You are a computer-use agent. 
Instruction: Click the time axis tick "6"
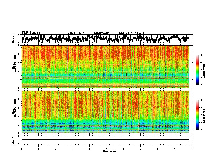click(x=124, y=149)
